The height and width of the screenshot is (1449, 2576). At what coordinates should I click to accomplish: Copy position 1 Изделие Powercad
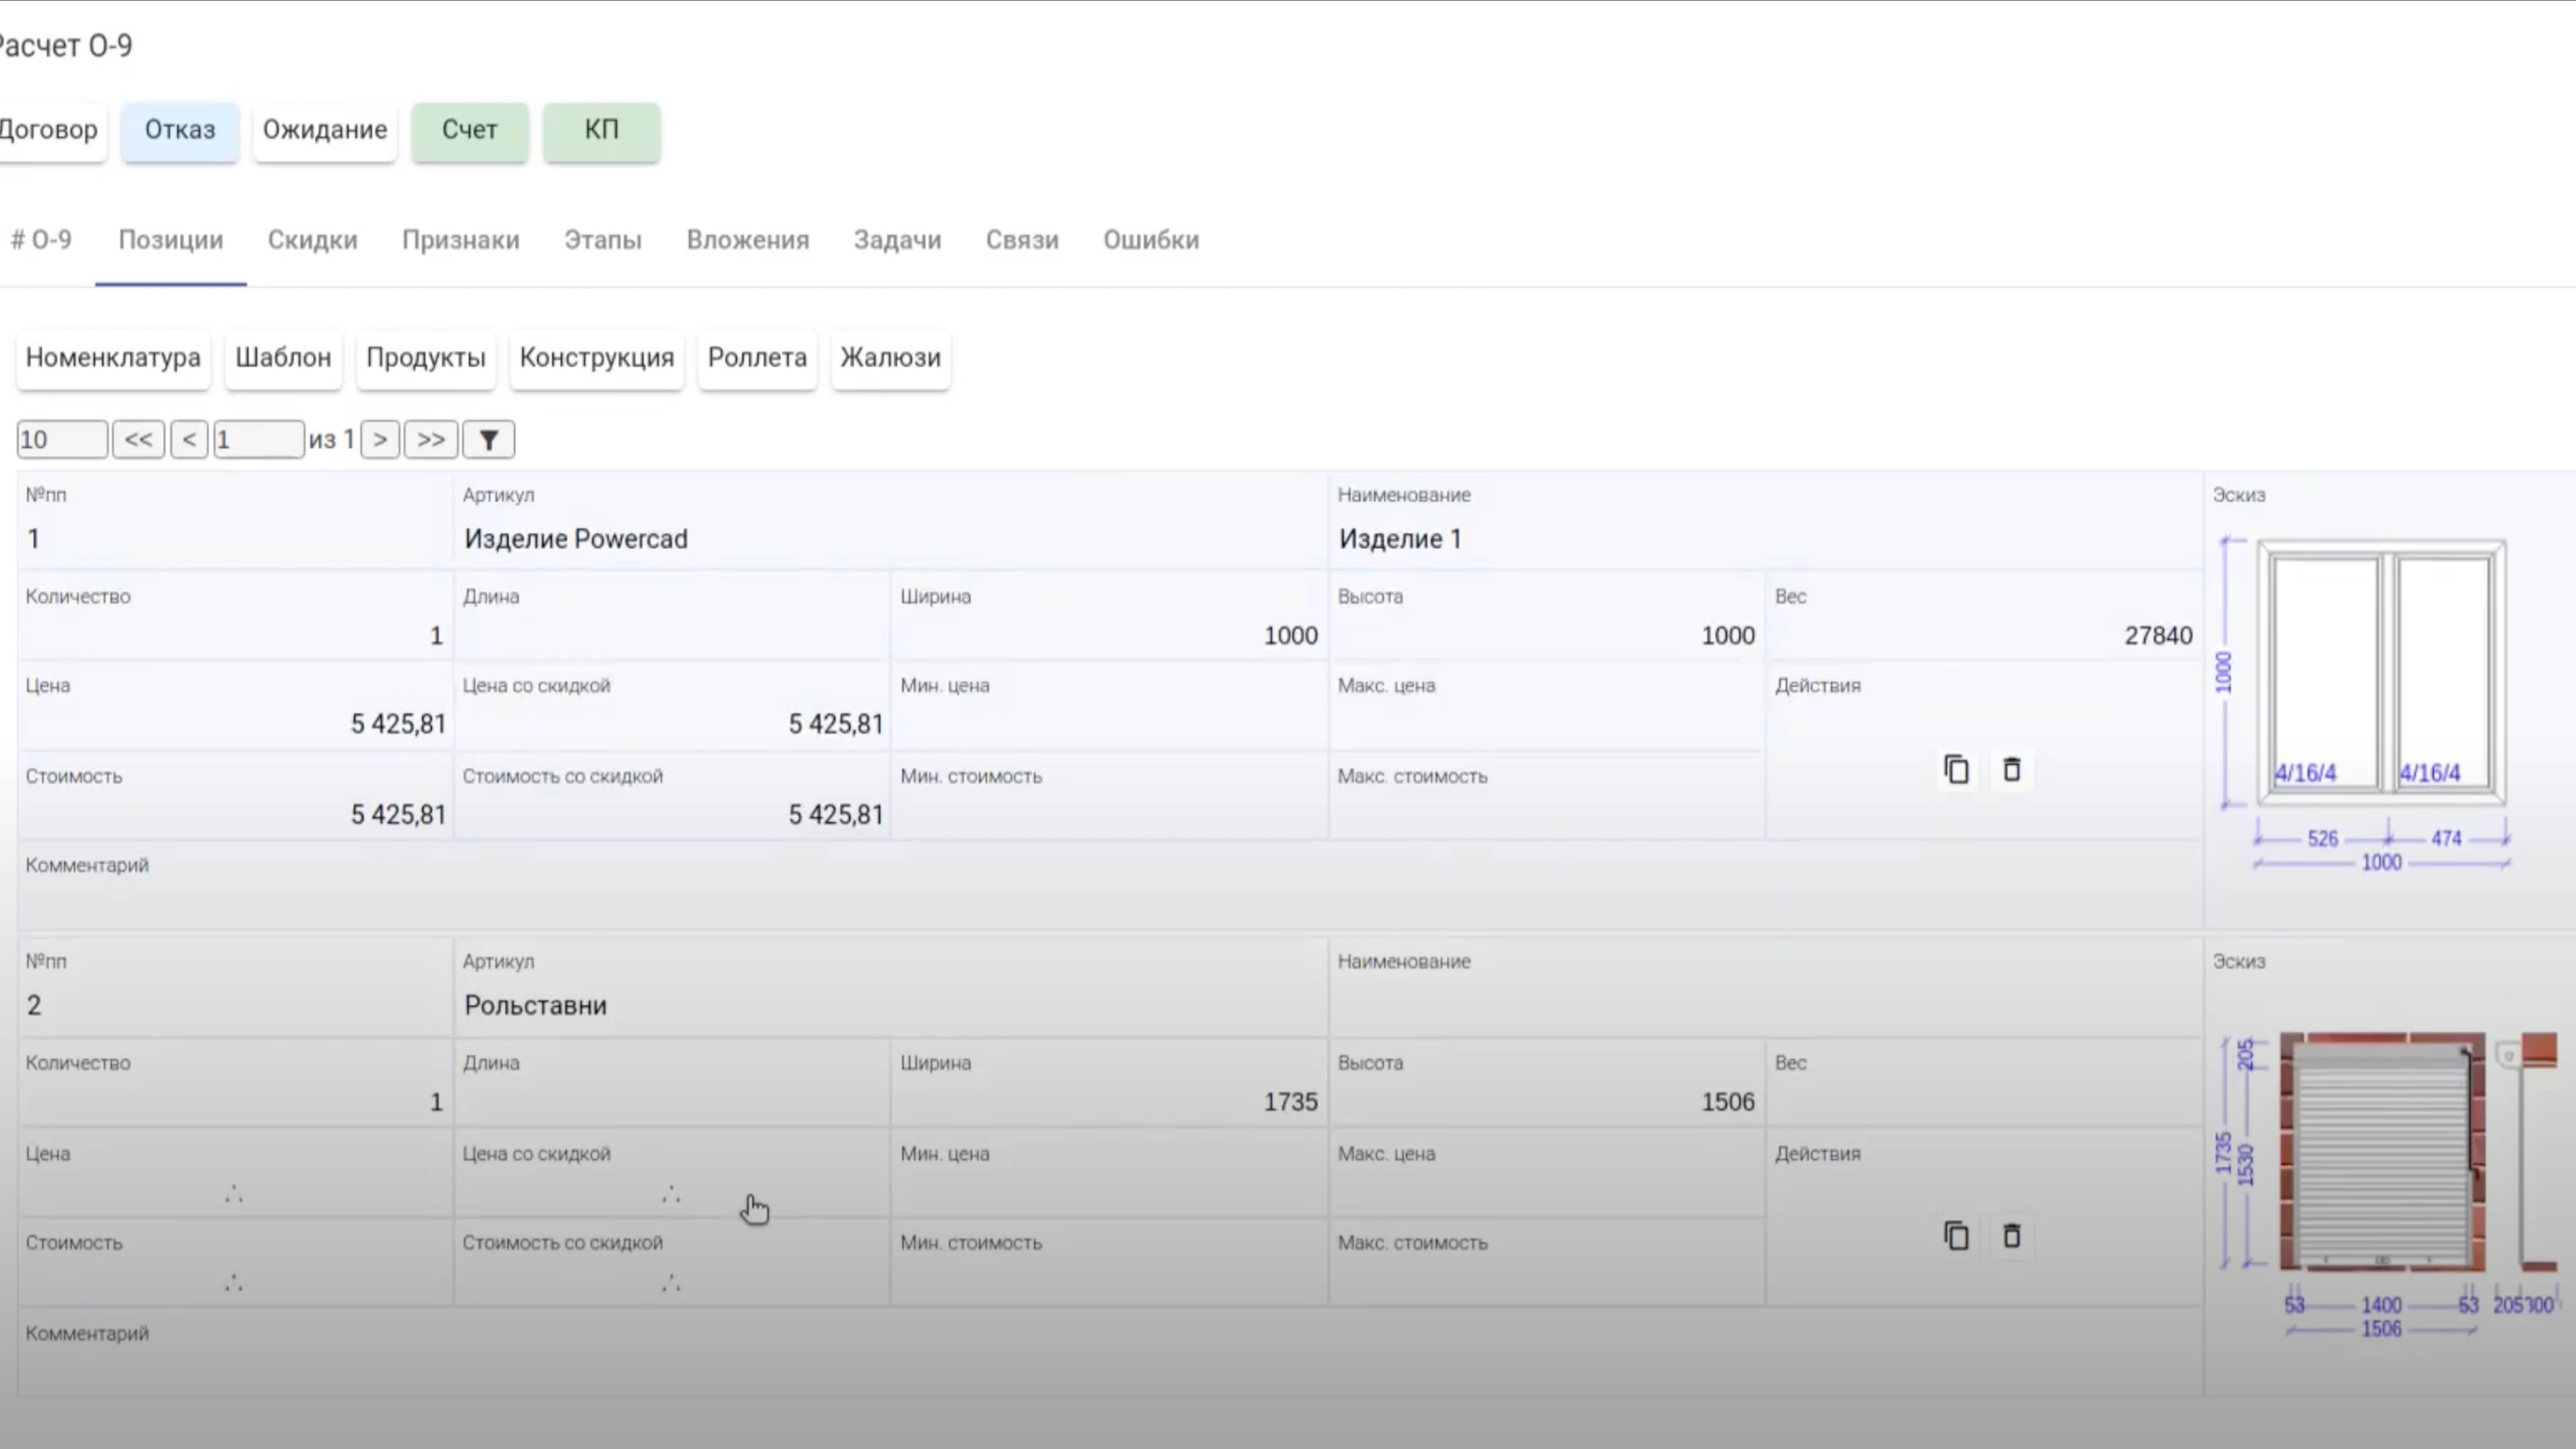(x=1956, y=770)
